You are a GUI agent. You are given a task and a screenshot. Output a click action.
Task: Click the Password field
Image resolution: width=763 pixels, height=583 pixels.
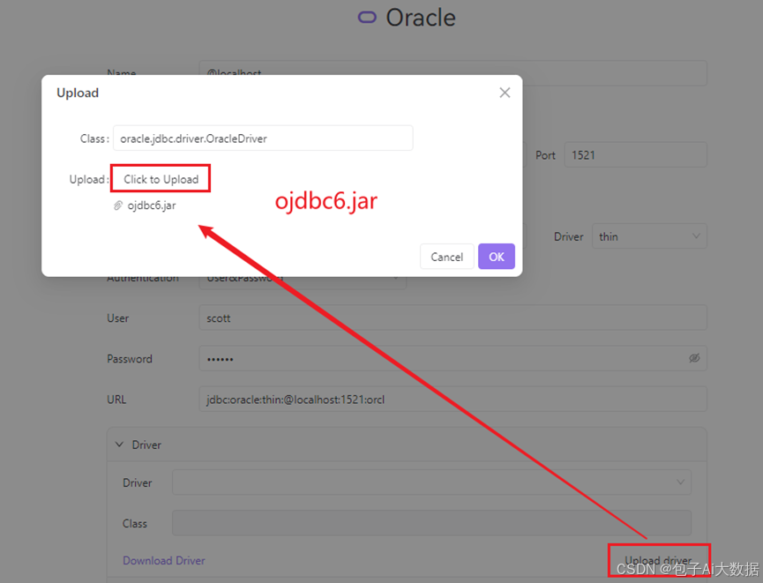point(453,359)
